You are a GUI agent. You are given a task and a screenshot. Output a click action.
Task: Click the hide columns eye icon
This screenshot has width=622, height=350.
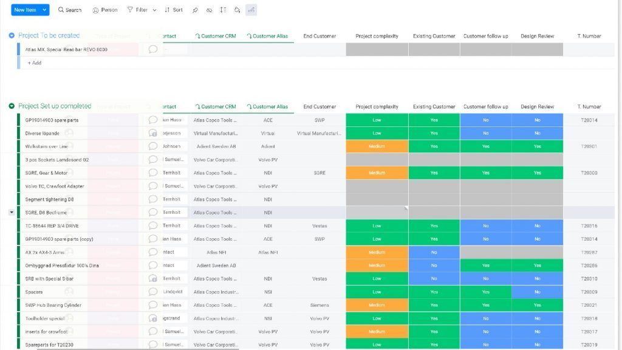point(209,10)
